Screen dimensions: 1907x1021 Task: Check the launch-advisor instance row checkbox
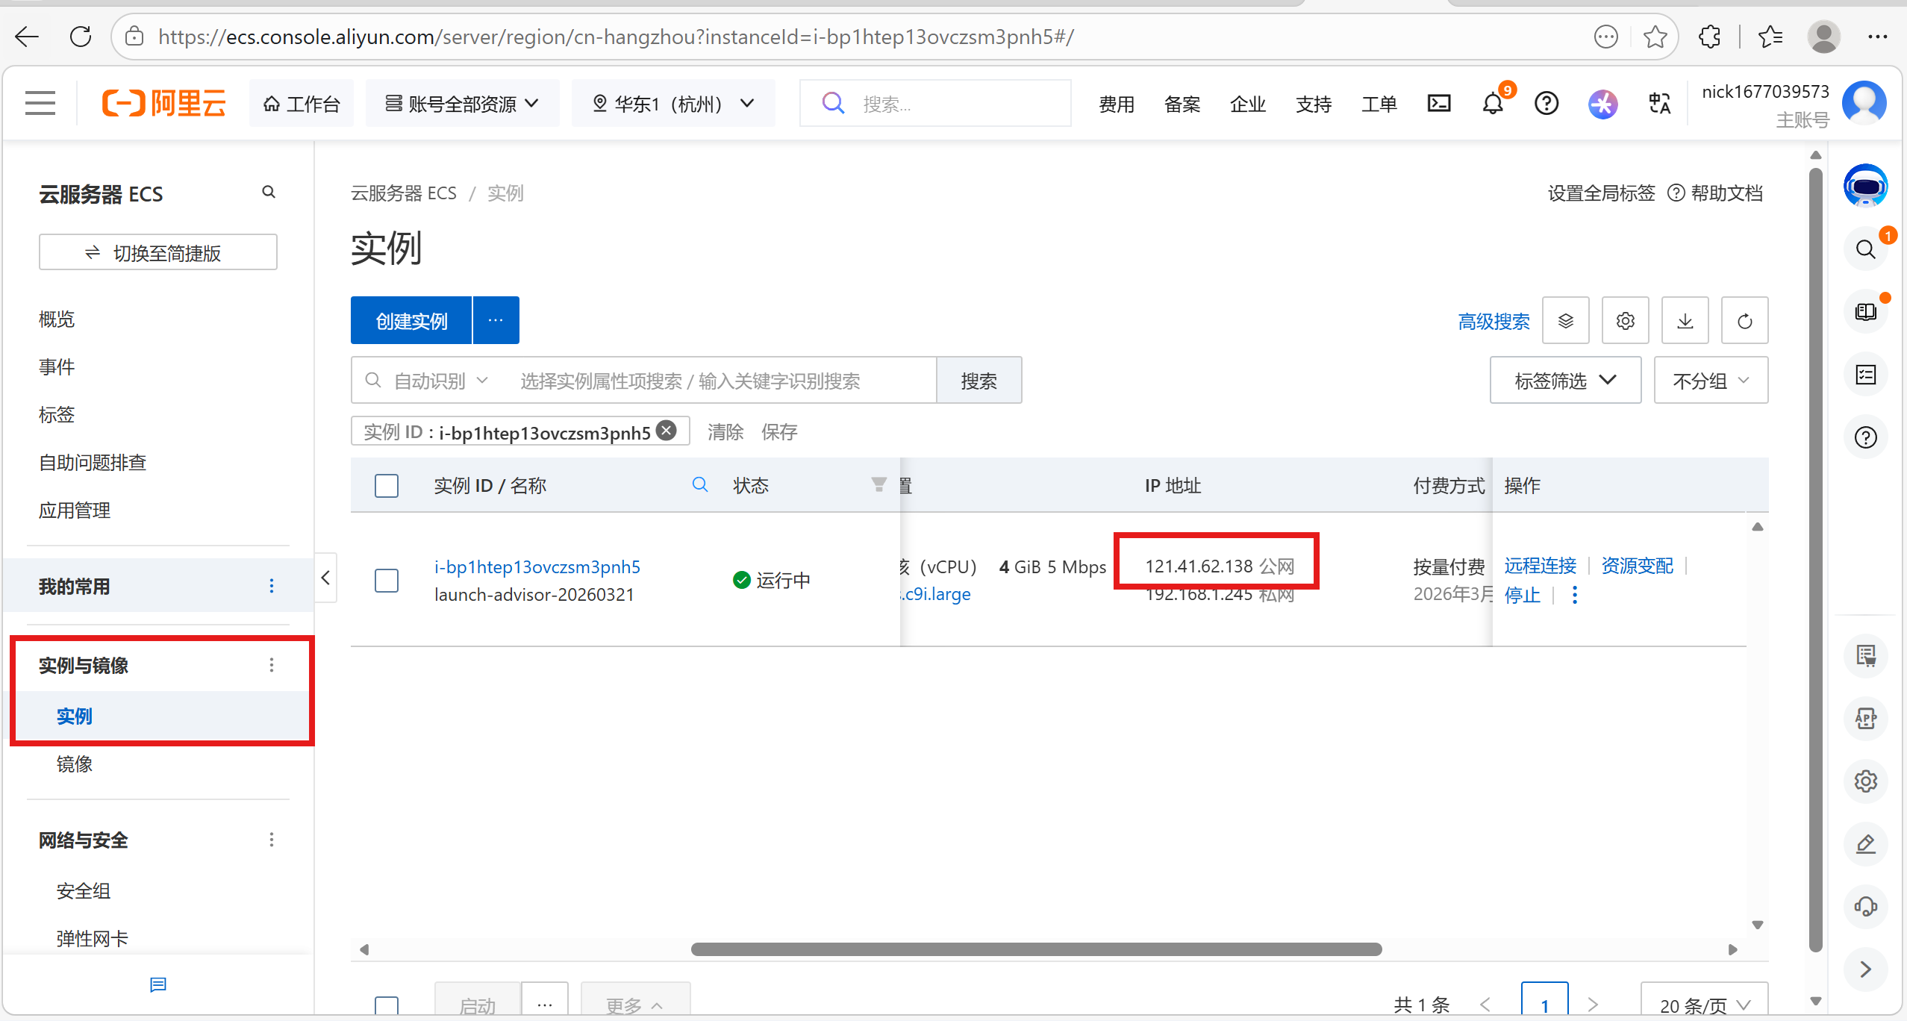pyautogui.click(x=387, y=580)
